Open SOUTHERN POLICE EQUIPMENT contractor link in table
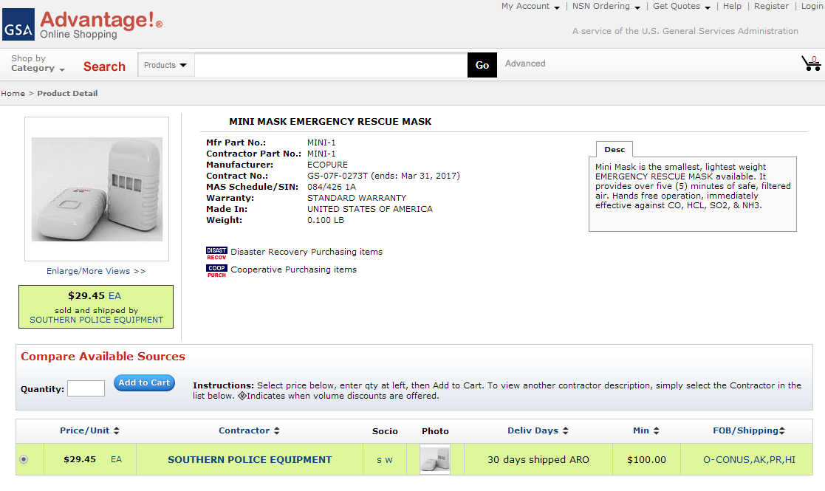The height and width of the screenshot is (491, 825). pyautogui.click(x=250, y=459)
